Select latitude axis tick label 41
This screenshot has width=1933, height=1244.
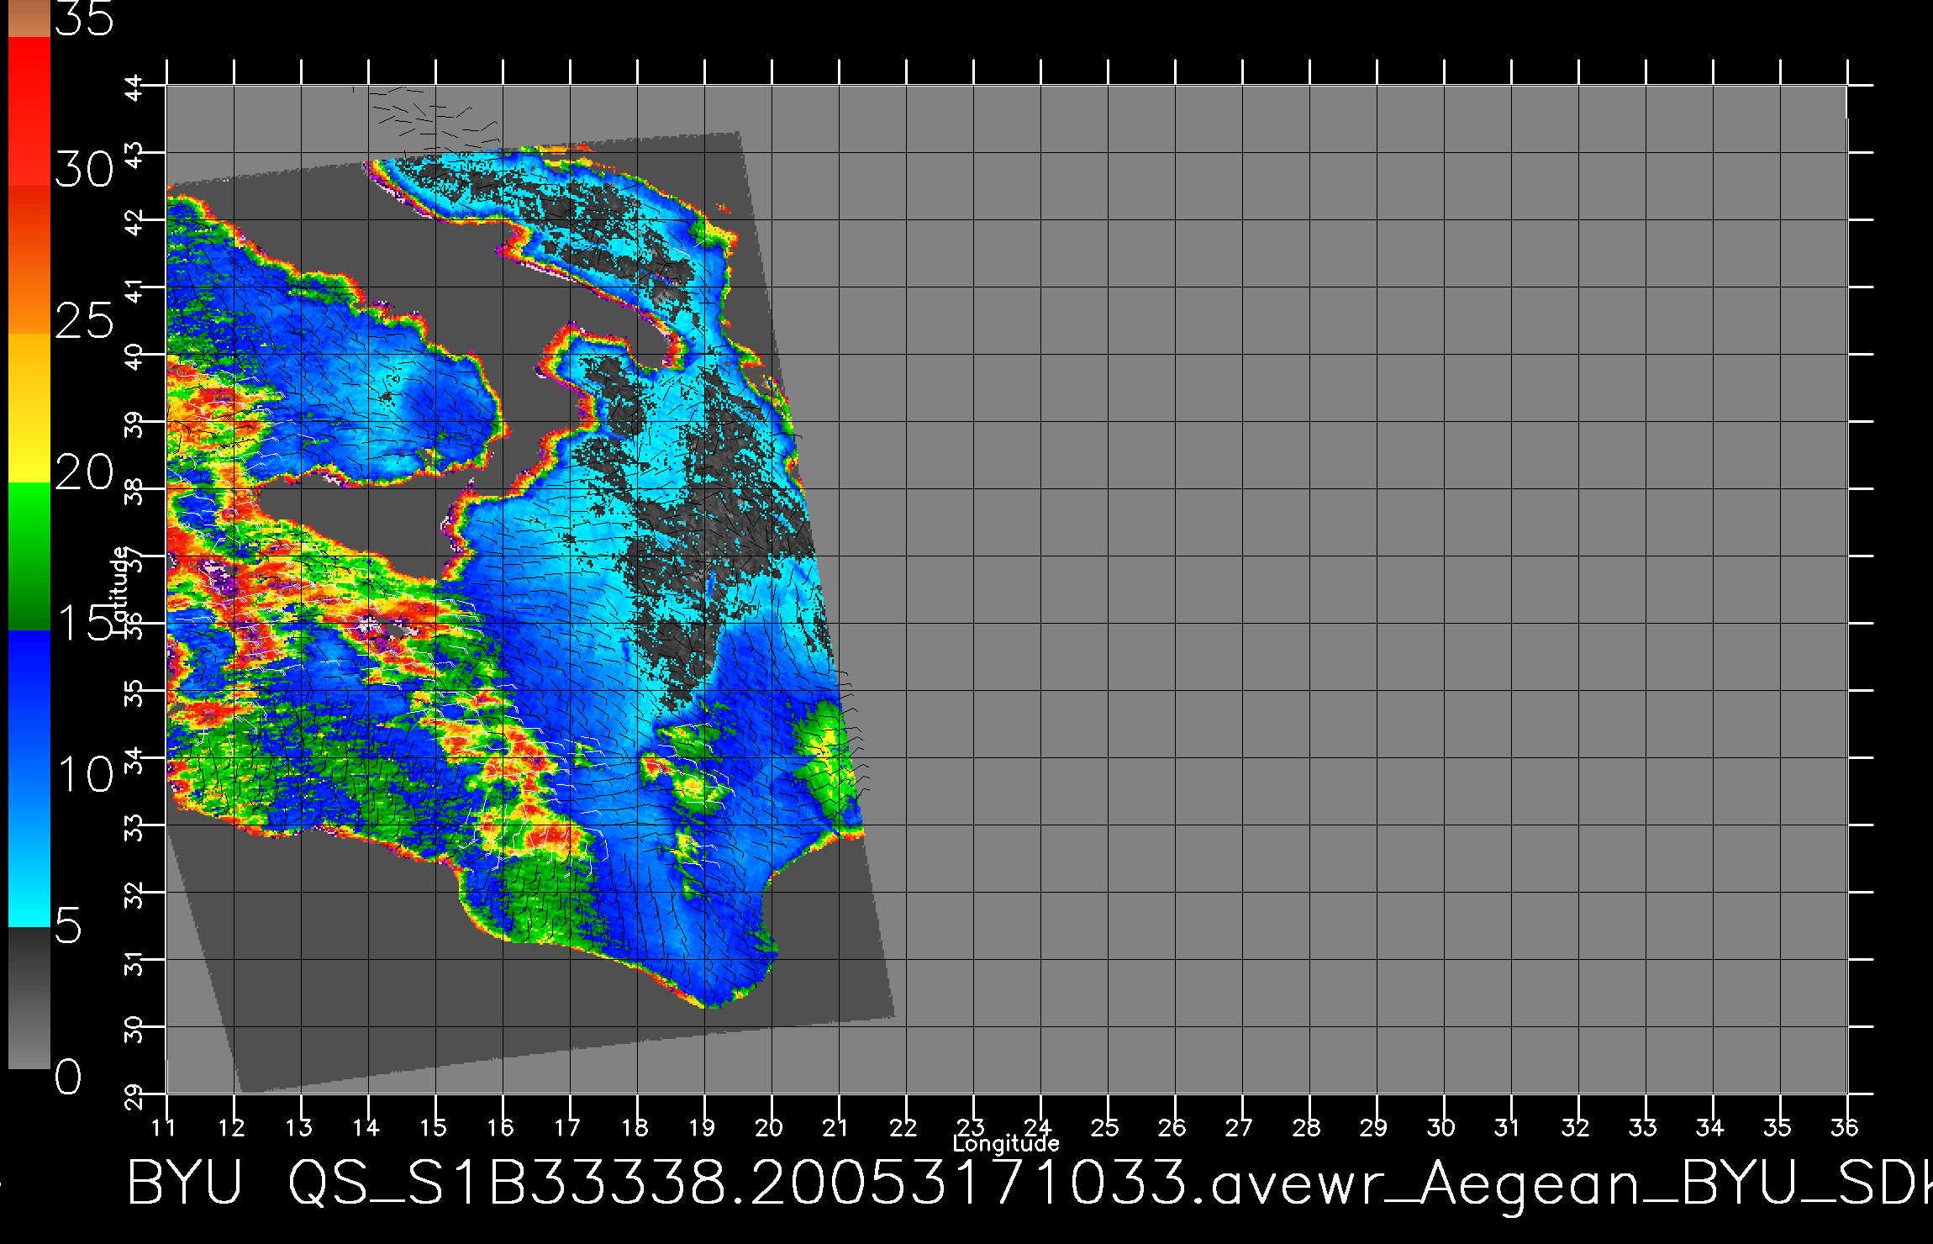pyautogui.click(x=135, y=289)
